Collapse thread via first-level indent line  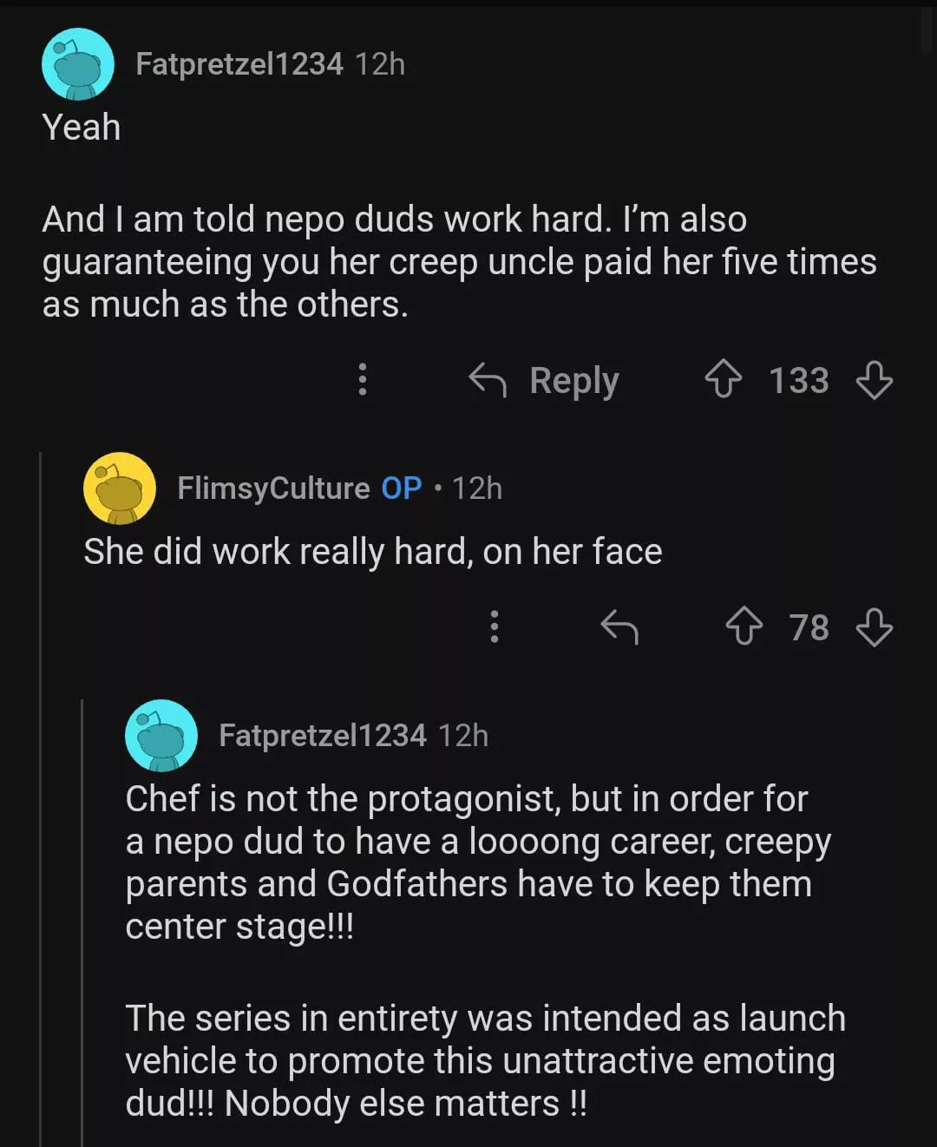coord(41,781)
